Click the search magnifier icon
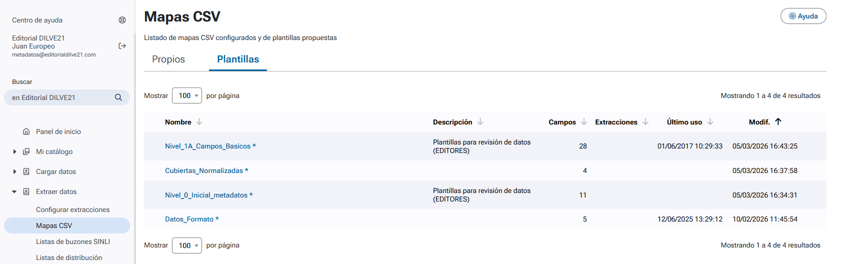 tap(118, 97)
